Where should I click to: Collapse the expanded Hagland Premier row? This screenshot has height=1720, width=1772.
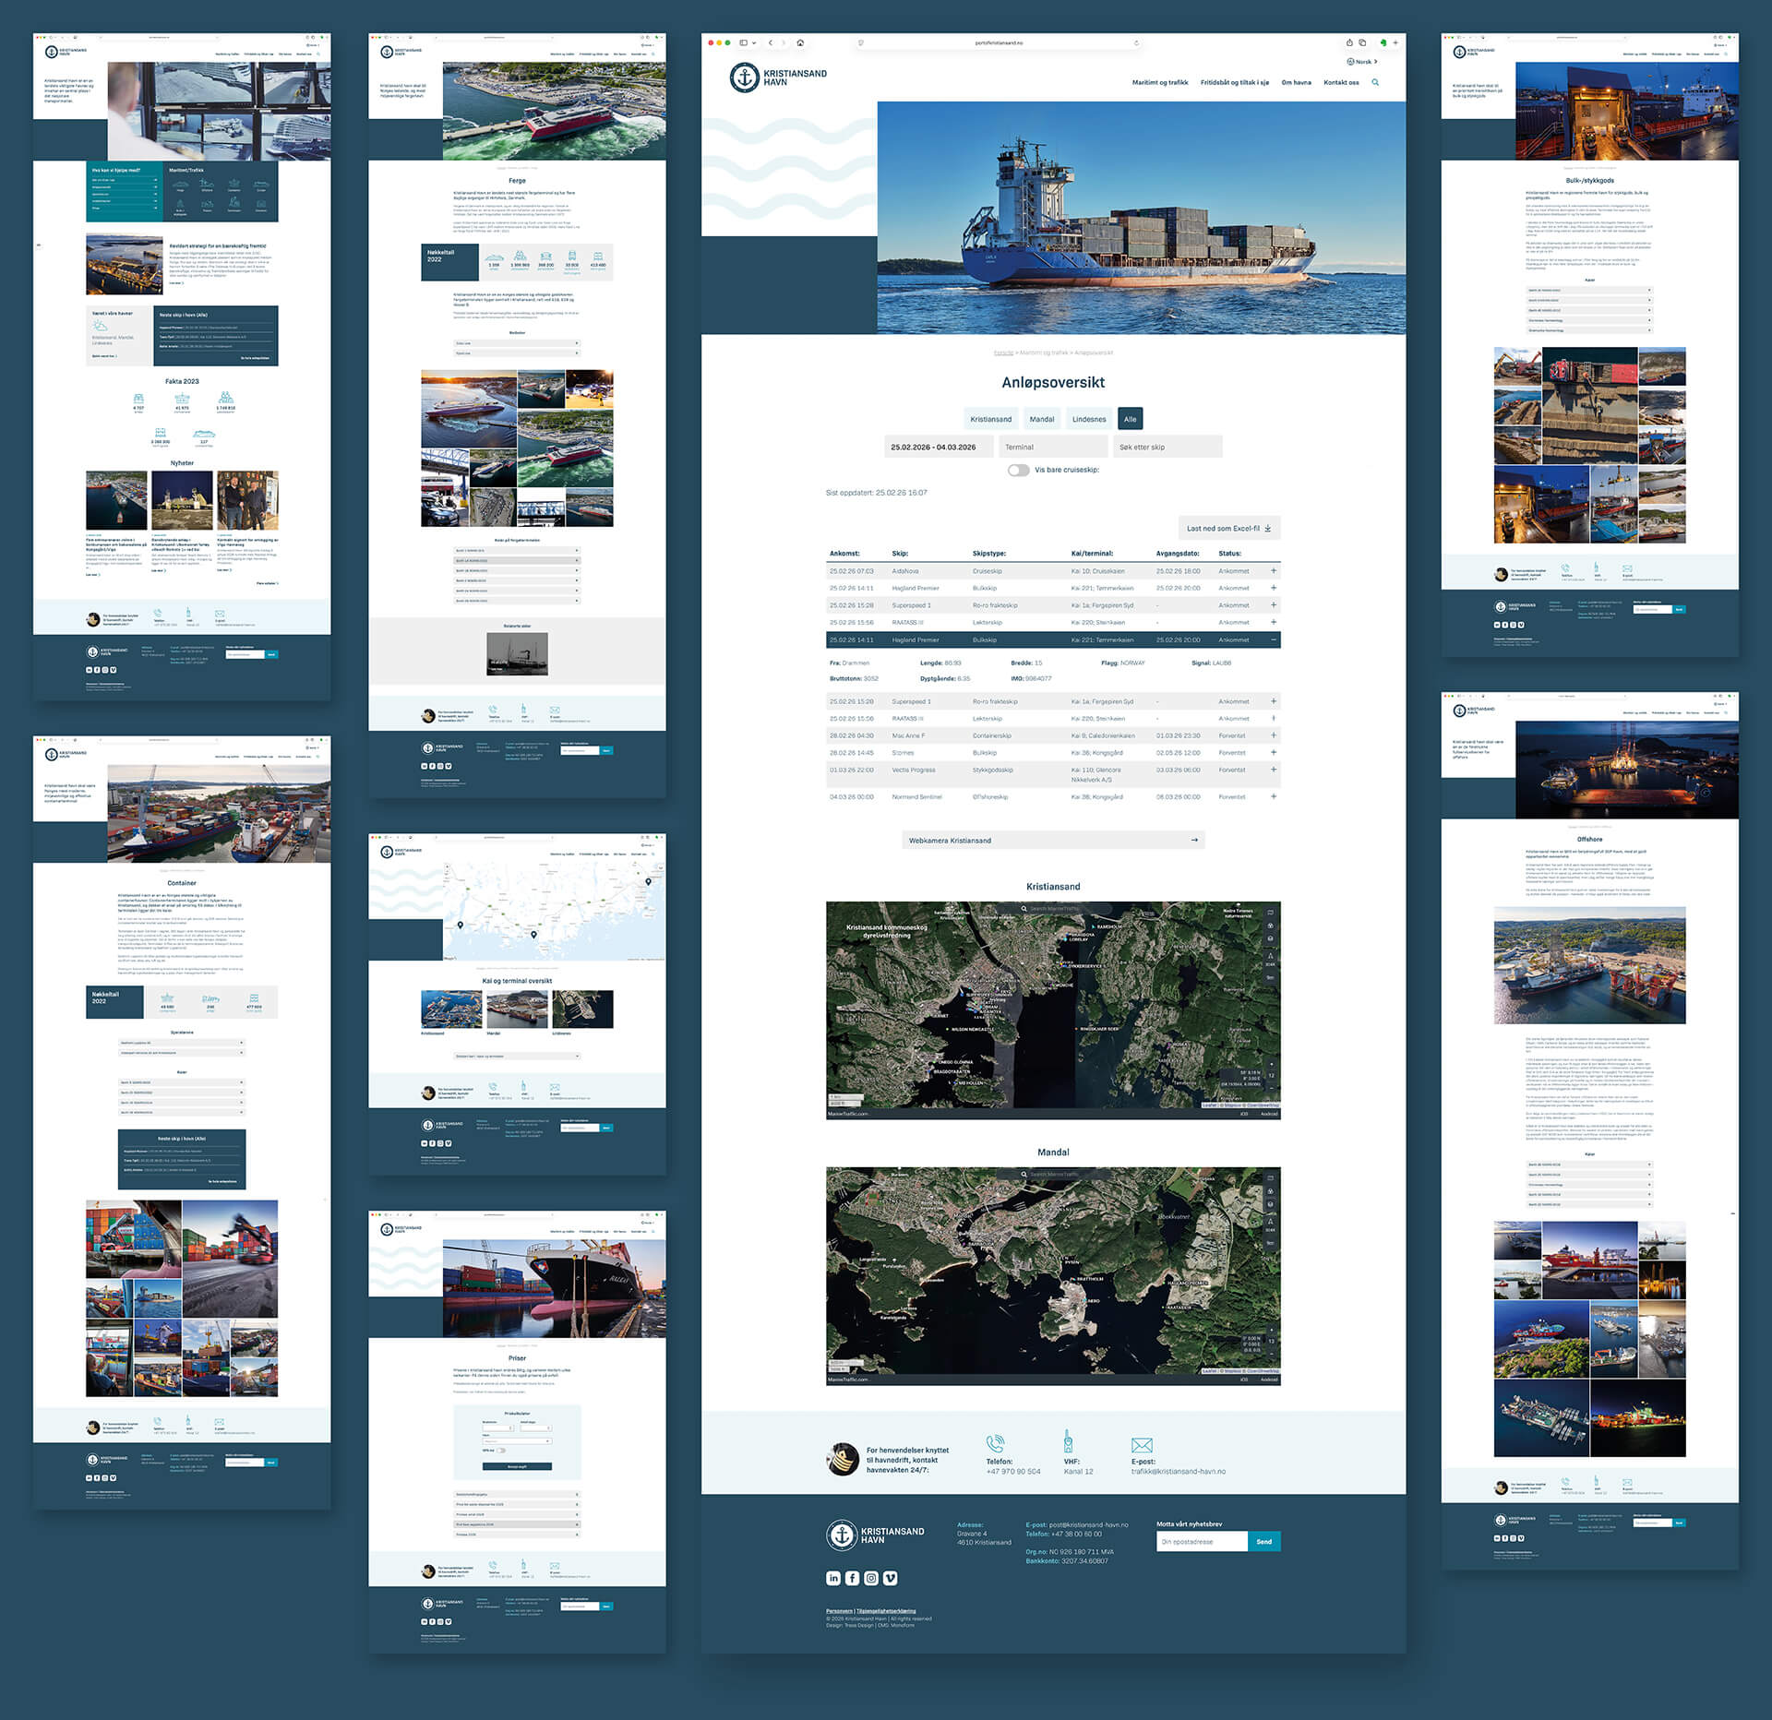tap(1274, 639)
